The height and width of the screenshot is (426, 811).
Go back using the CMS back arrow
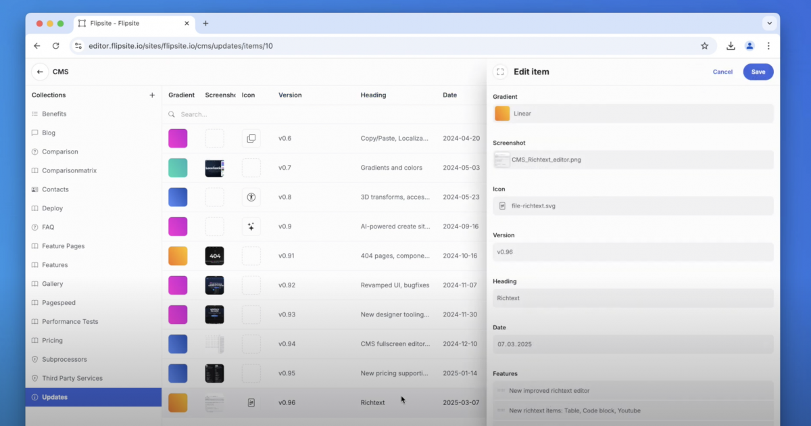tap(40, 72)
